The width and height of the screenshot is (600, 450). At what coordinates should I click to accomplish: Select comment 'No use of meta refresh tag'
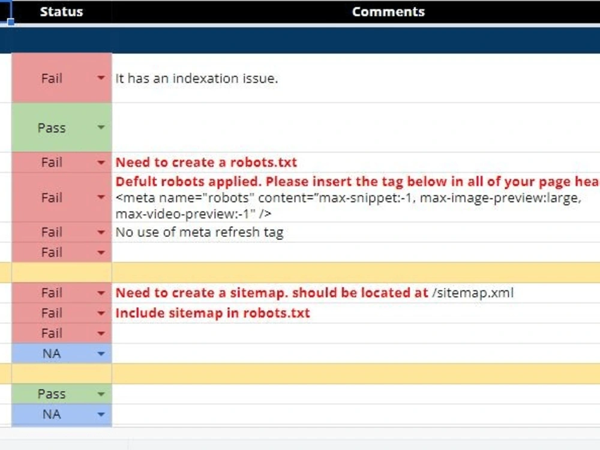(x=199, y=232)
